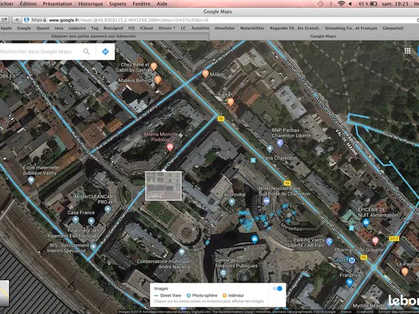Viewport: 419px width, 314px height.
Task: Click the map type thumbnail at bottom-left
Action: point(4,293)
